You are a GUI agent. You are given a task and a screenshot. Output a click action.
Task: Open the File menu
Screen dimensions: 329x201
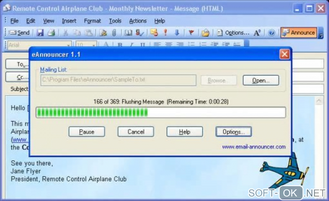(15, 21)
